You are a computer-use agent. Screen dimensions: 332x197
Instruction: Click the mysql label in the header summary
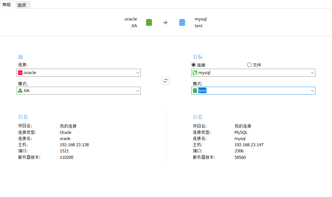pyautogui.click(x=201, y=19)
